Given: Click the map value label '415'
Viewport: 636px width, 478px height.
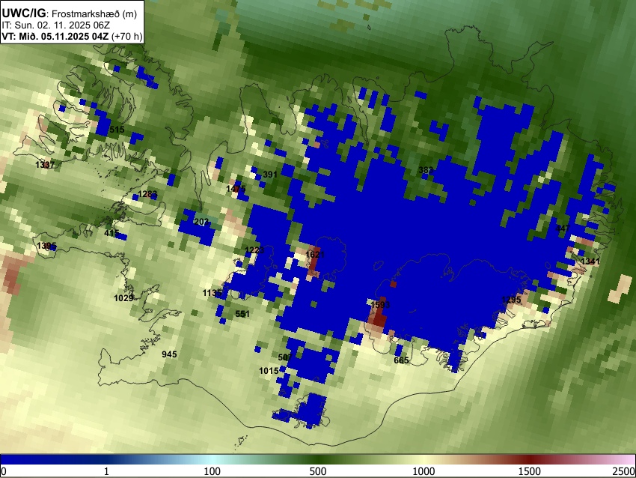Looking at the screenshot, I should pyautogui.click(x=111, y=233).
